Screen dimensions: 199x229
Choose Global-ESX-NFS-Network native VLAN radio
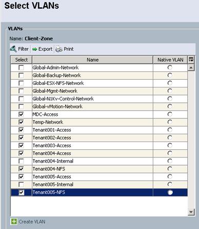click(x=170, y=83)
